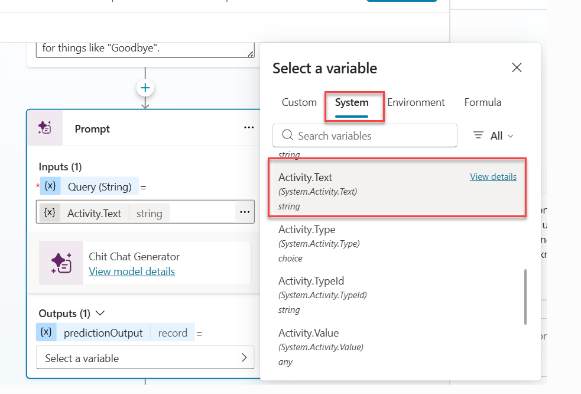Screen dimensions: 581x394
Task: Click the Prompt node sparkle icon
Action: click(45, 128)
